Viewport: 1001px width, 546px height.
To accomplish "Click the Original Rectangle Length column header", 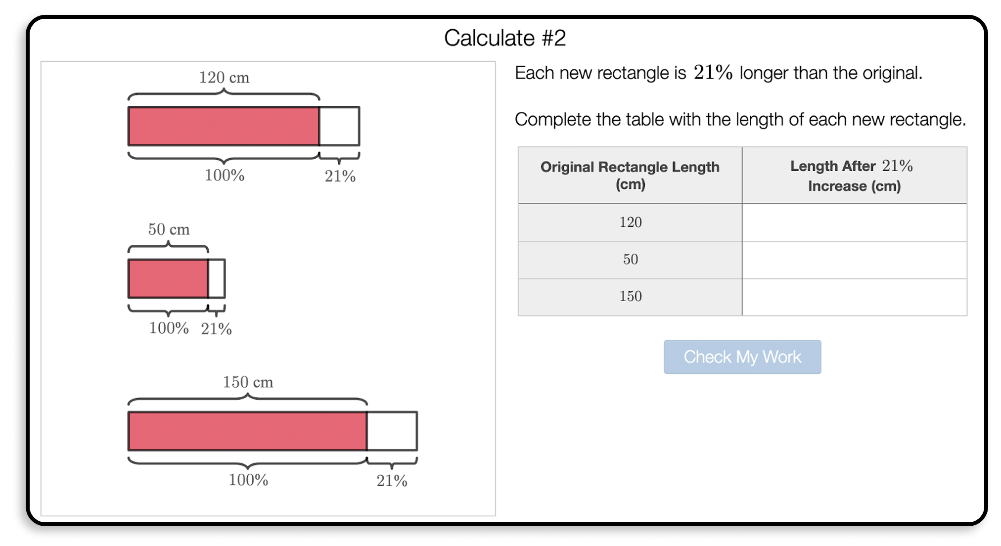I will [x=630, y=176].
